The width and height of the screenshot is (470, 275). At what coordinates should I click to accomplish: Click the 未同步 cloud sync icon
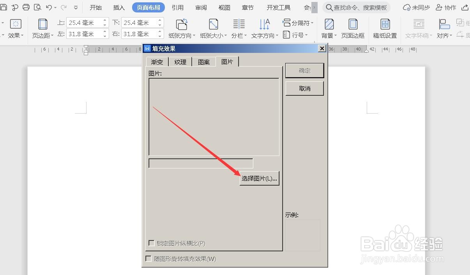[417, 7]
